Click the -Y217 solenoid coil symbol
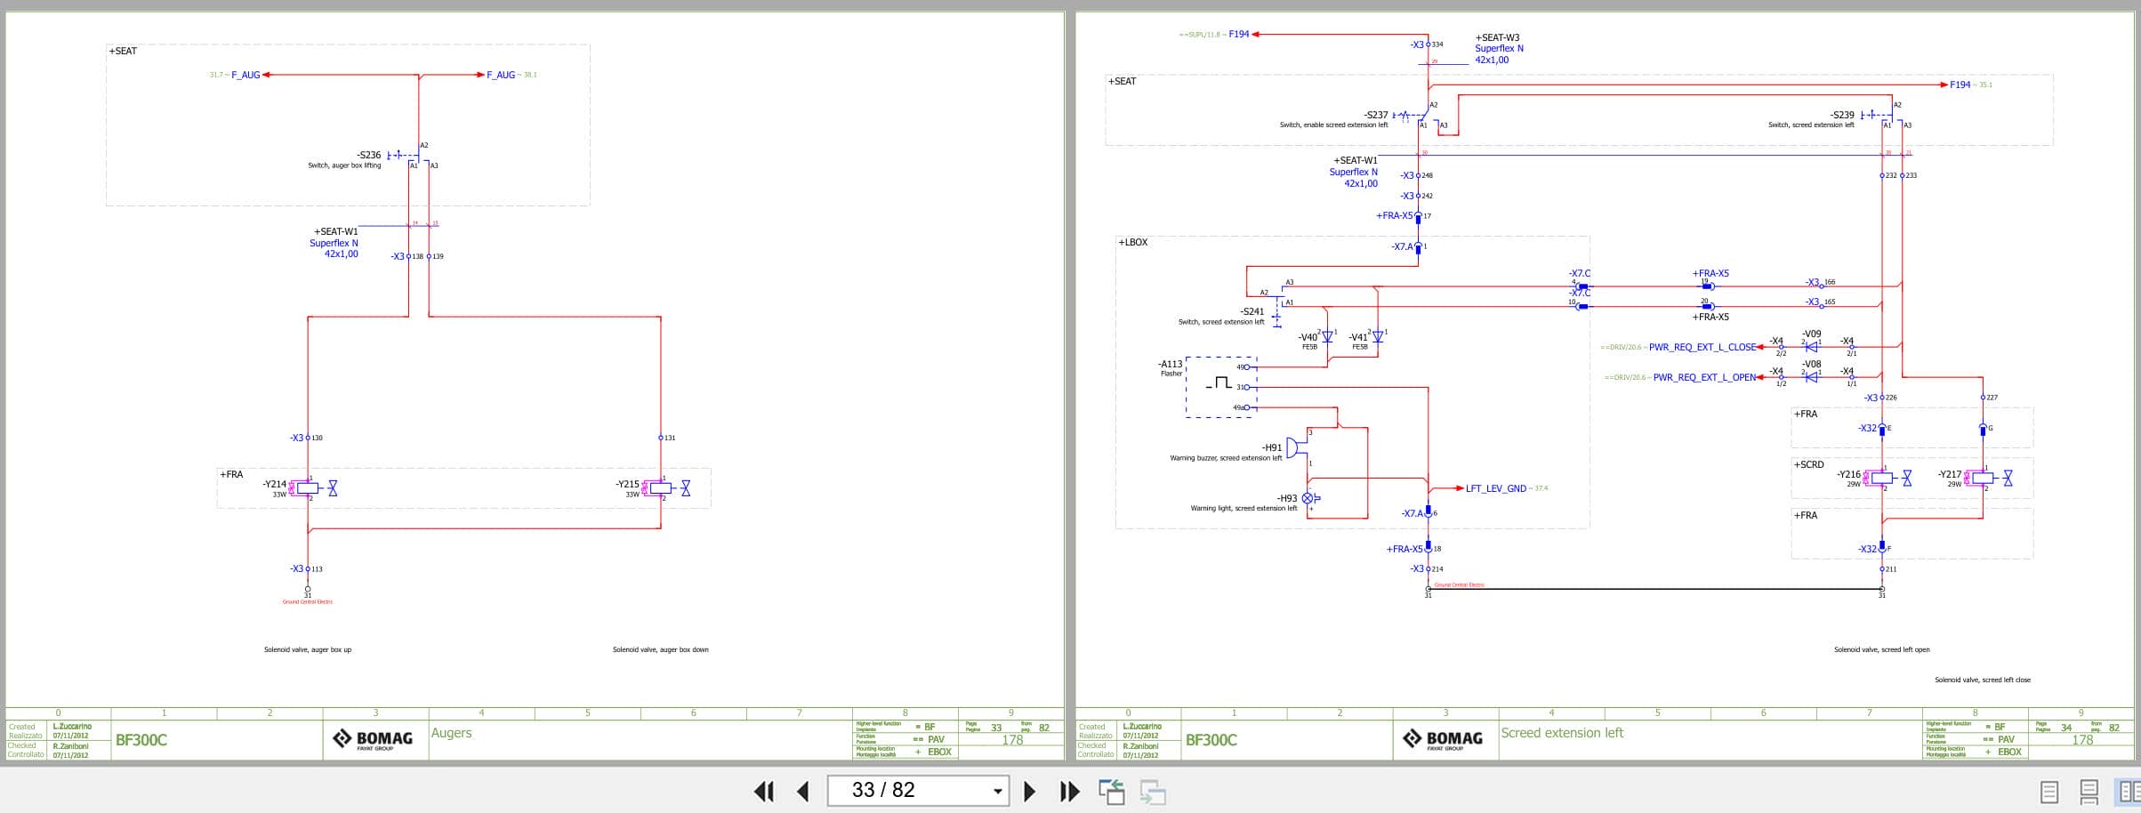Viewport: 2141px width, 813px height. pyautogui.click(x=1982, y=479)
